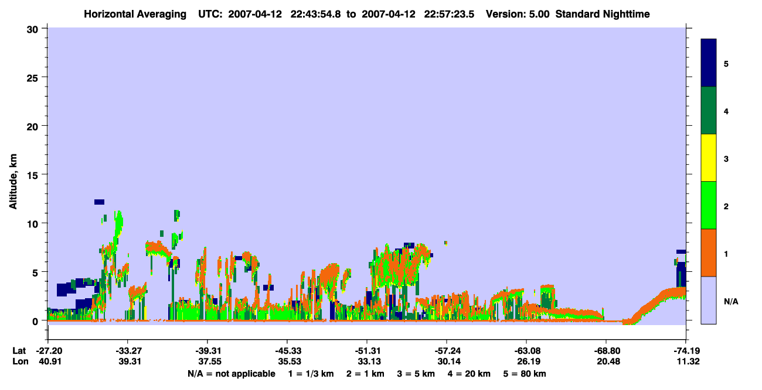Click the y-axis tick label 20

(x=34, y=126)
